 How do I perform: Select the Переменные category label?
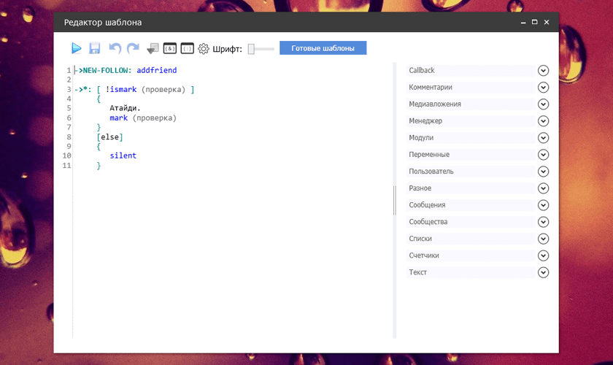coord(429,155)
